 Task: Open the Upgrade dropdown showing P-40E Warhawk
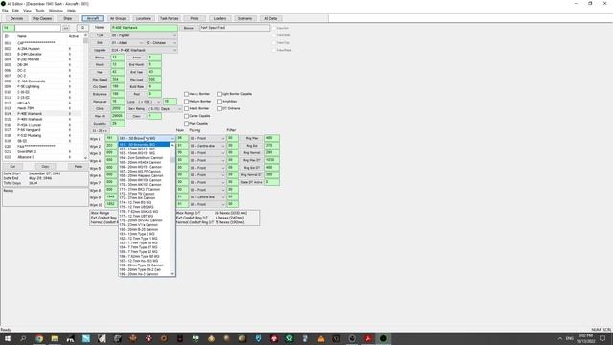pos(144,51)
